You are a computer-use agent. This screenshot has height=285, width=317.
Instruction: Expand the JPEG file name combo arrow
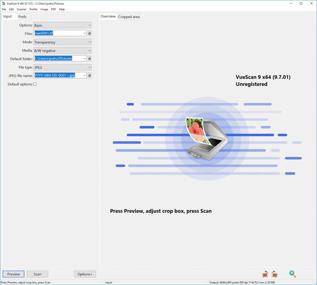85,75
